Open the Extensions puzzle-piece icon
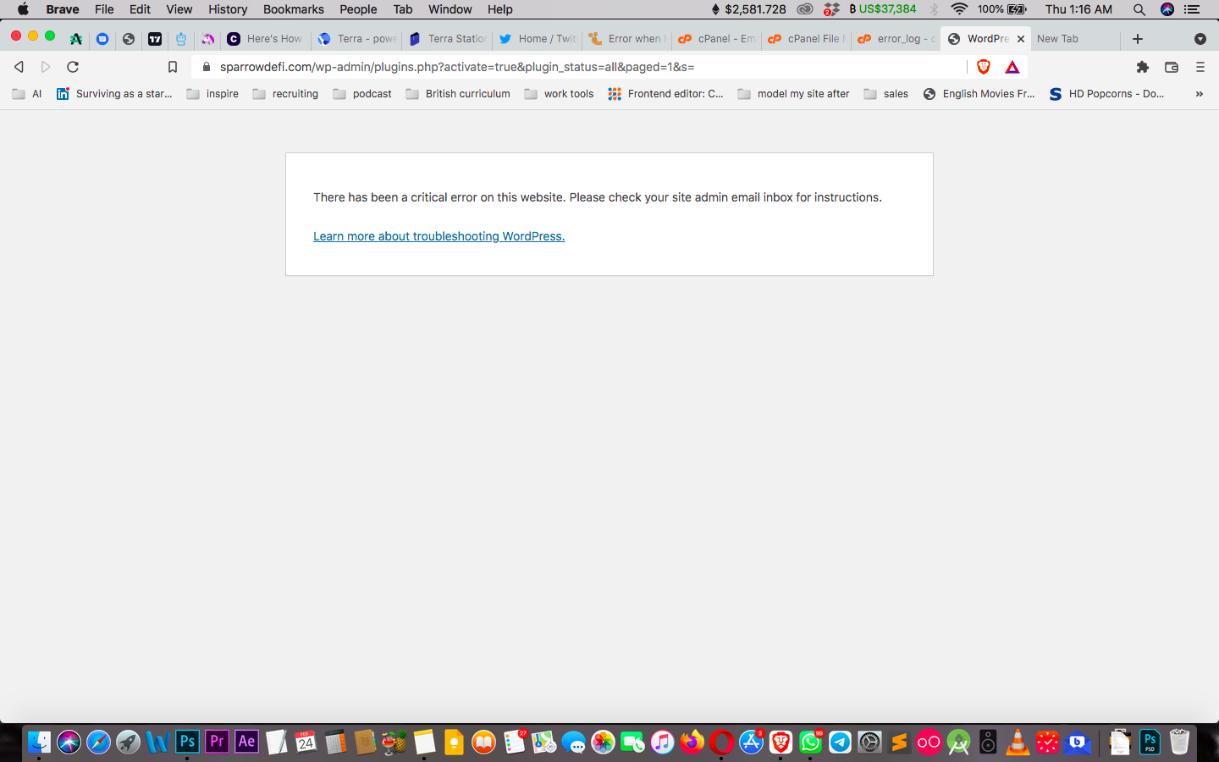1219x762 pixels. coord(1142,67)
